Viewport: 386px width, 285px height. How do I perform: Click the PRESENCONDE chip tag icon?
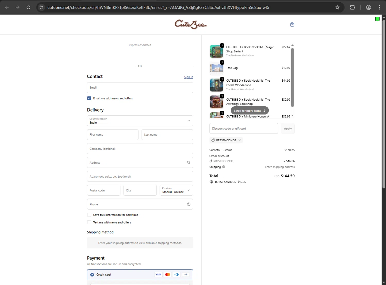[x=213, y=140]
